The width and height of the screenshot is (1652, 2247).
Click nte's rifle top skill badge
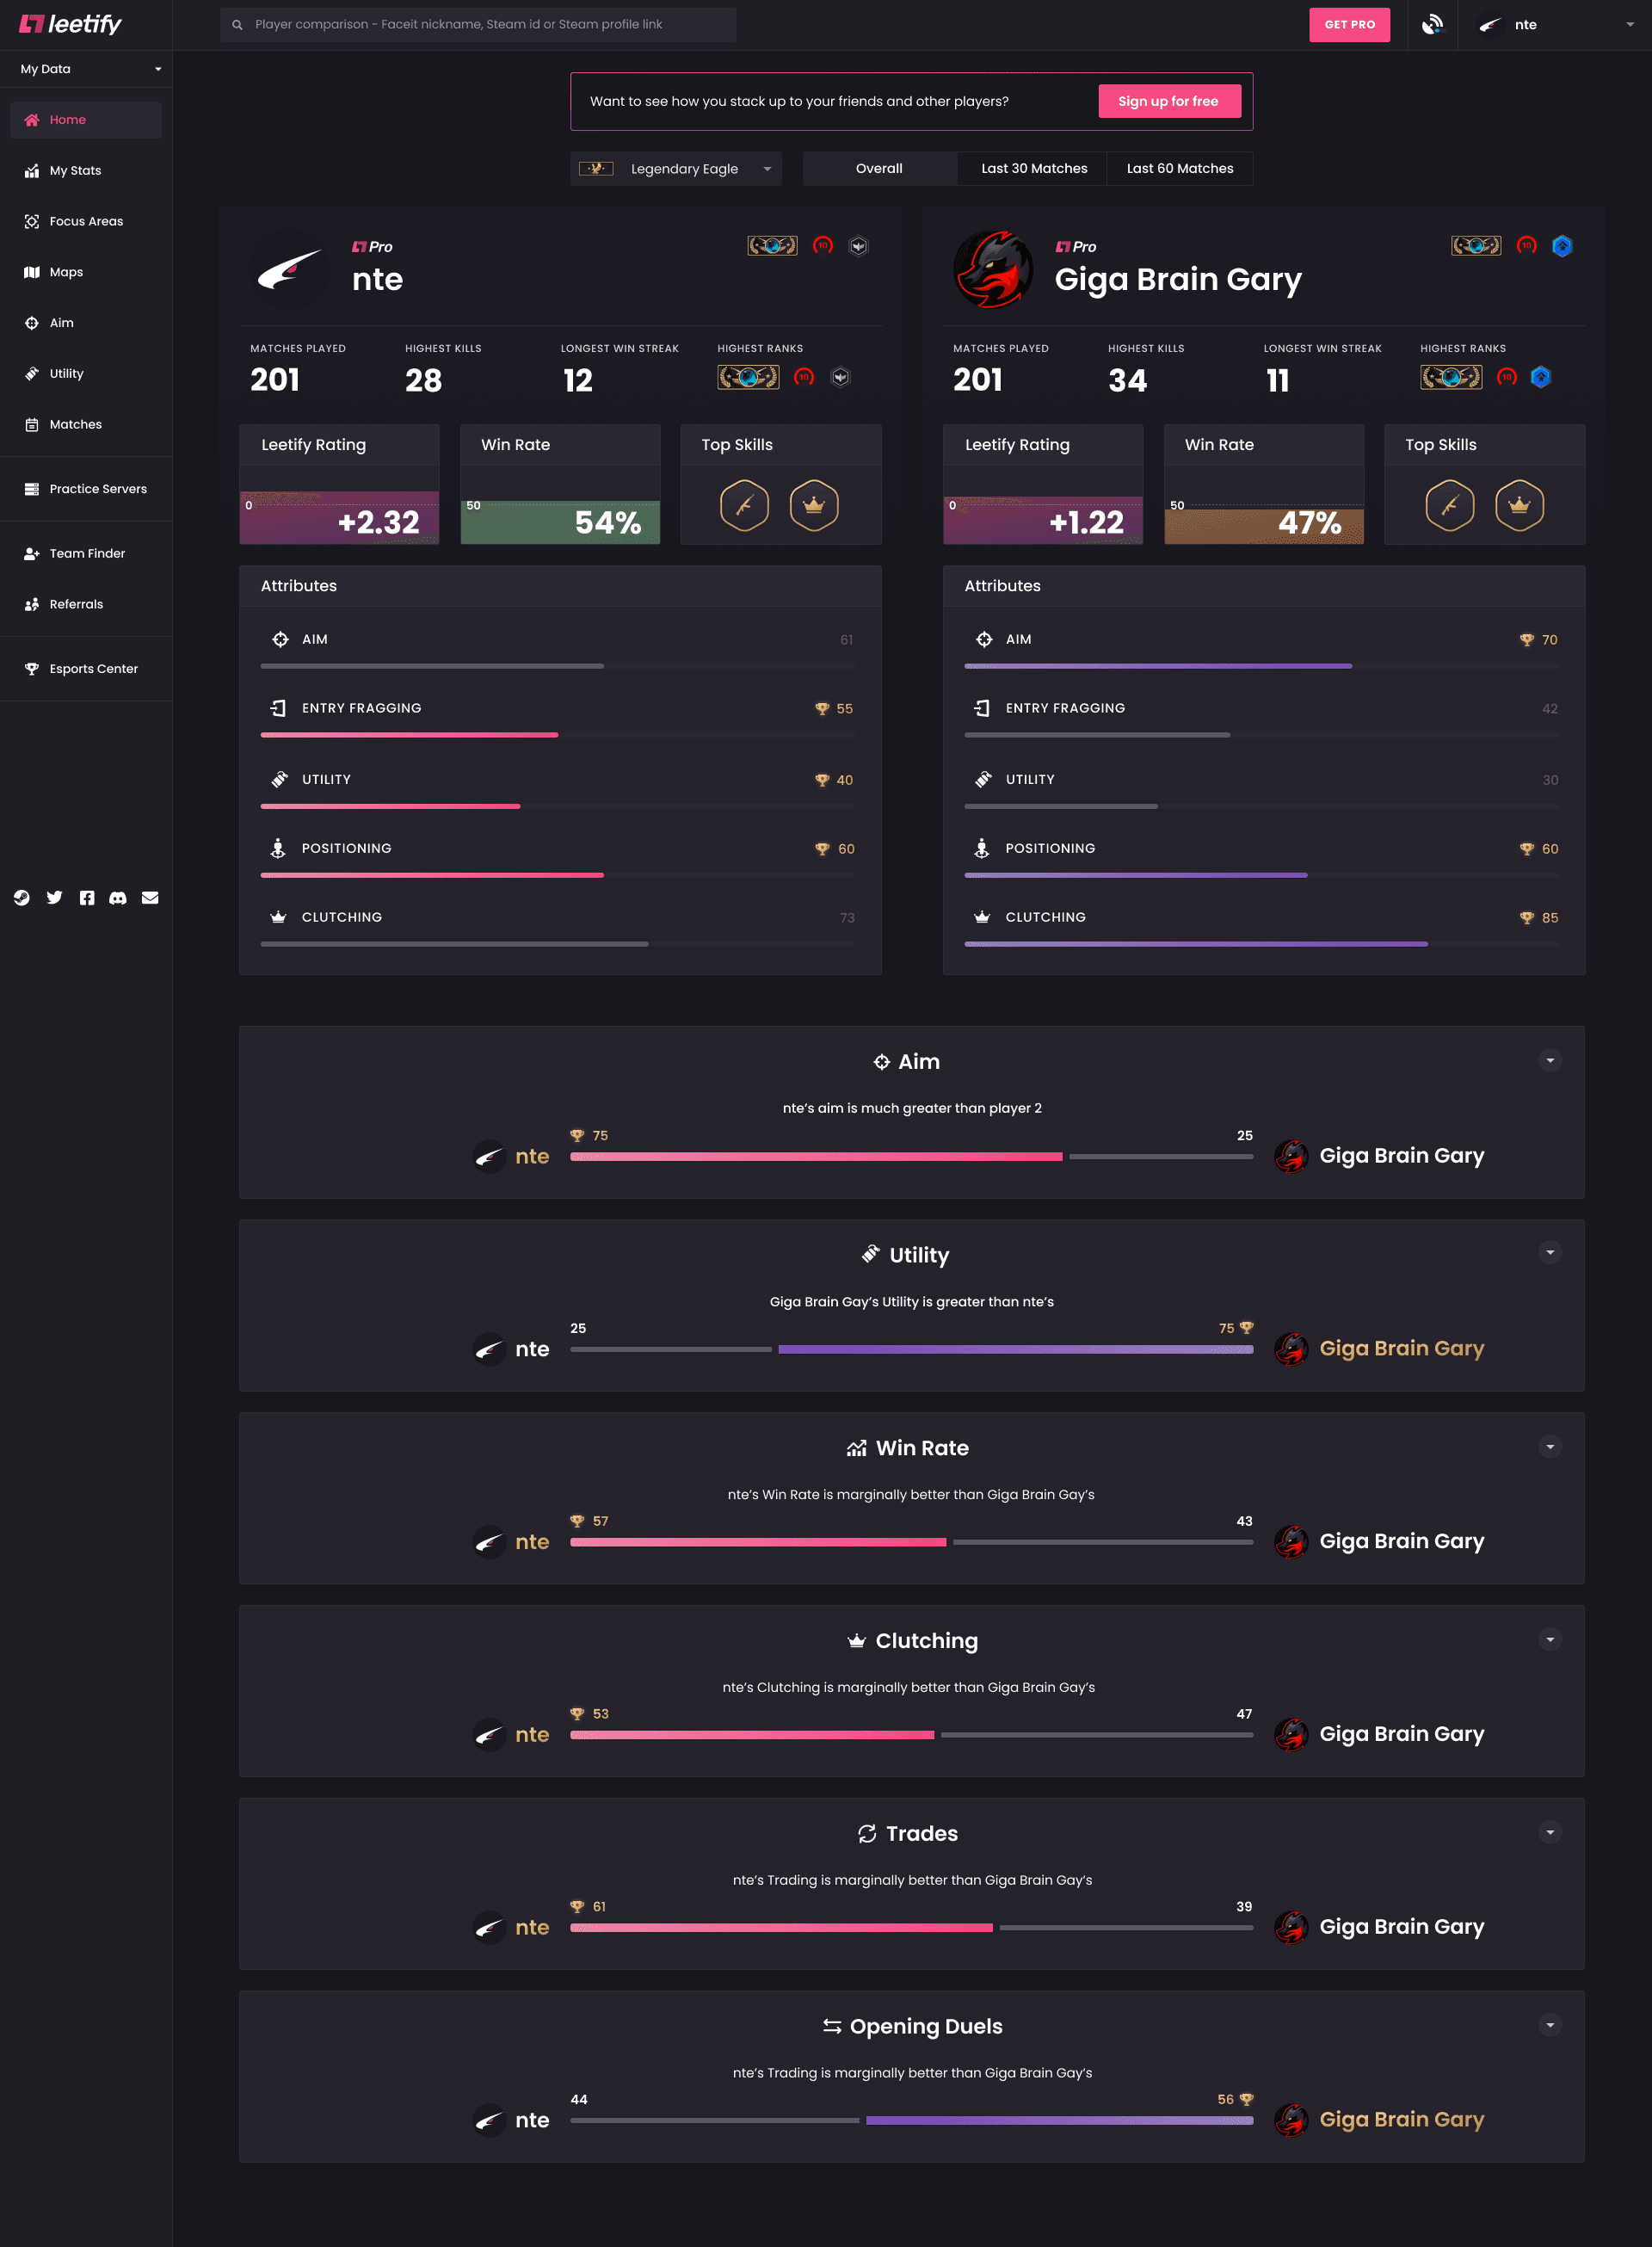point(744,505)
